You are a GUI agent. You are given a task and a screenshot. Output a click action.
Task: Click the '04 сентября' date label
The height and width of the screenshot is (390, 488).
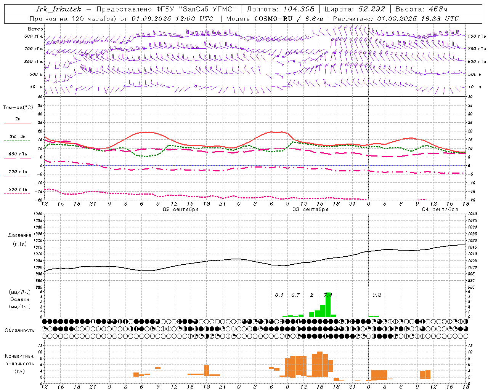tap(440, 209)
